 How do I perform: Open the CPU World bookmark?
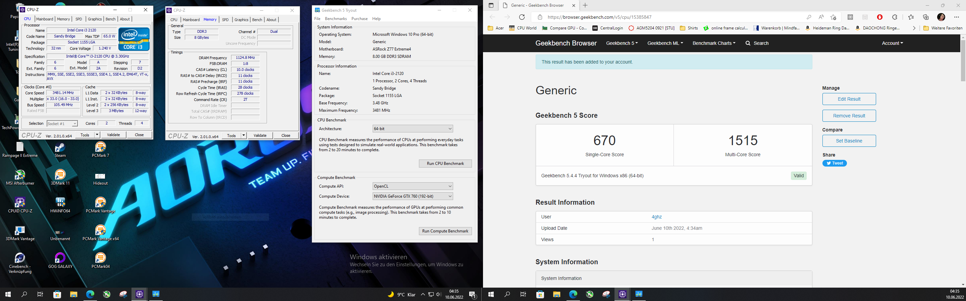coord(523,28)
